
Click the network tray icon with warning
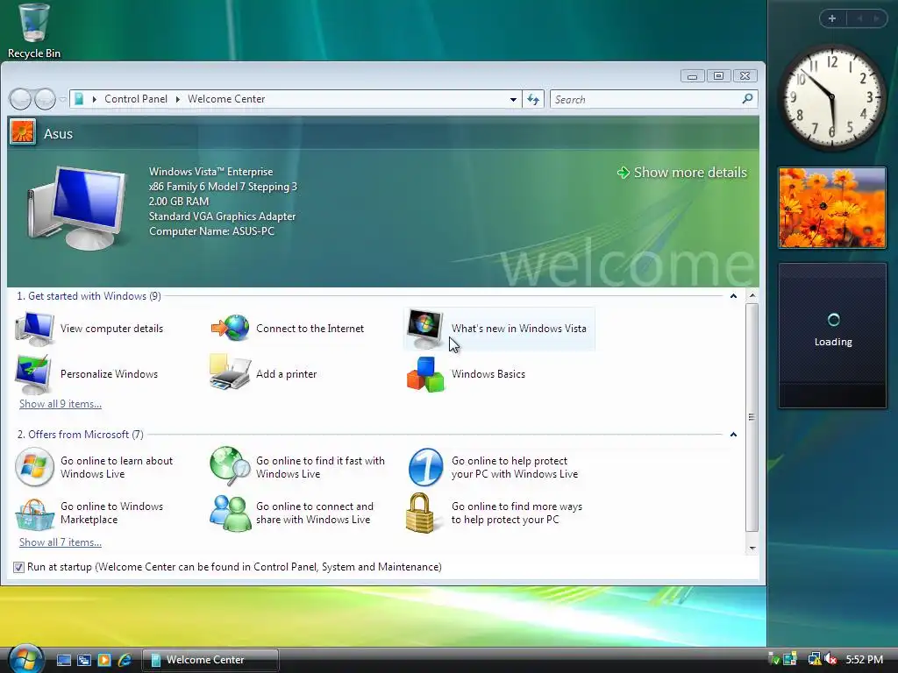click(814, 659)
